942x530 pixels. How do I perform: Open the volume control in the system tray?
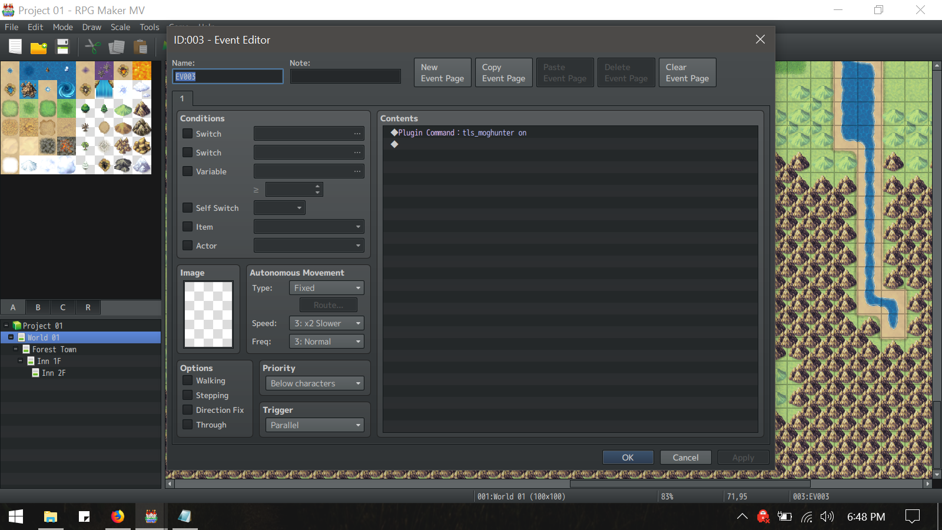click(827, 516)
